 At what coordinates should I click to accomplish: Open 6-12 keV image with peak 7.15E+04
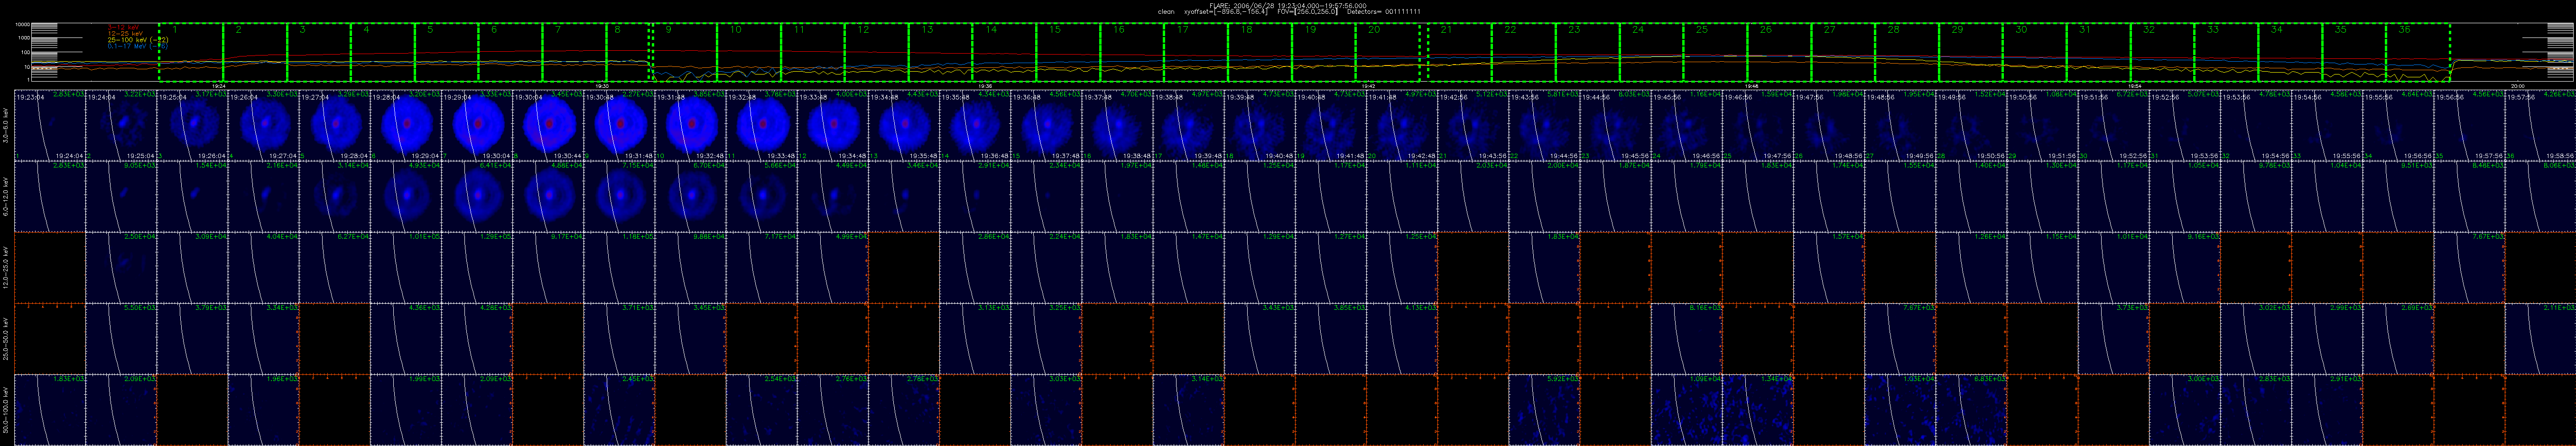pos(618,196)
